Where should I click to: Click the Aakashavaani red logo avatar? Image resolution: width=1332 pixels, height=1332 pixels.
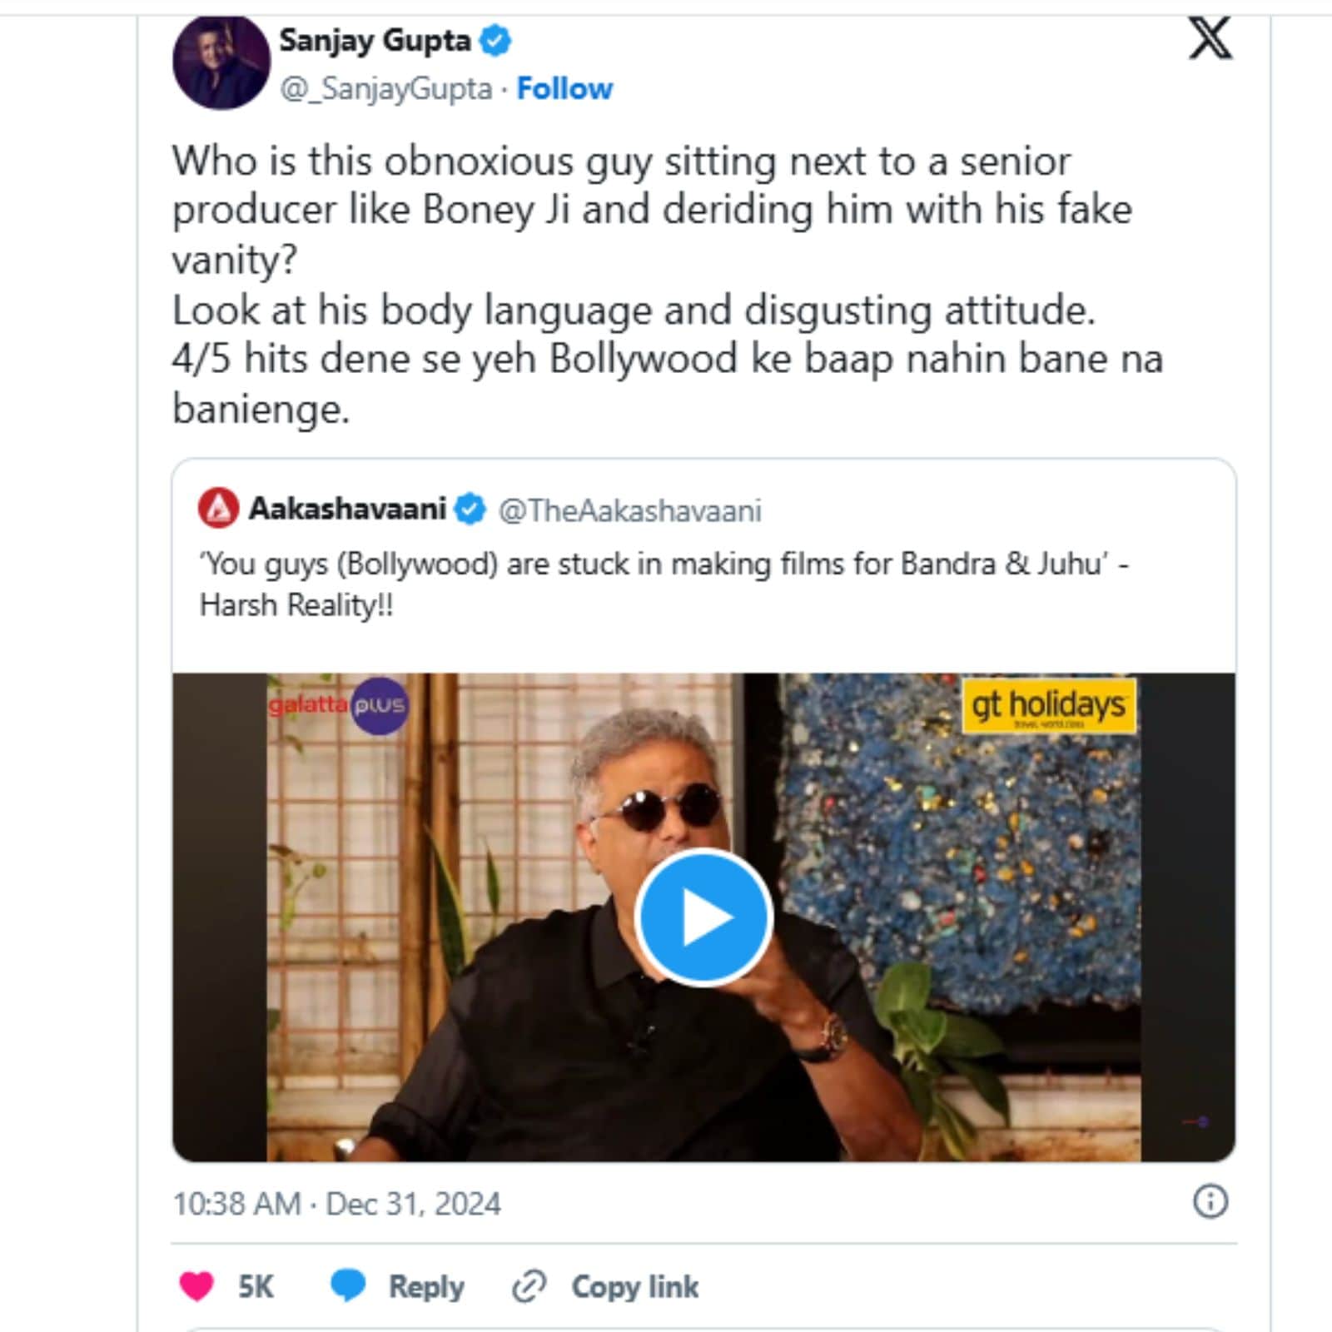[x=218, y=509]
